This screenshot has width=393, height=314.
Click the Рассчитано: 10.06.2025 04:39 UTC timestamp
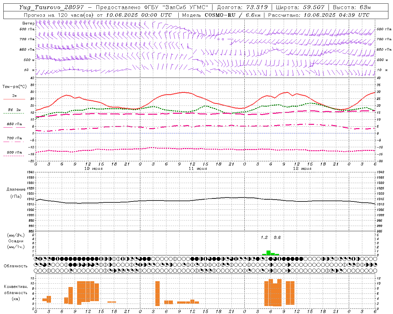tap(319, 15)
